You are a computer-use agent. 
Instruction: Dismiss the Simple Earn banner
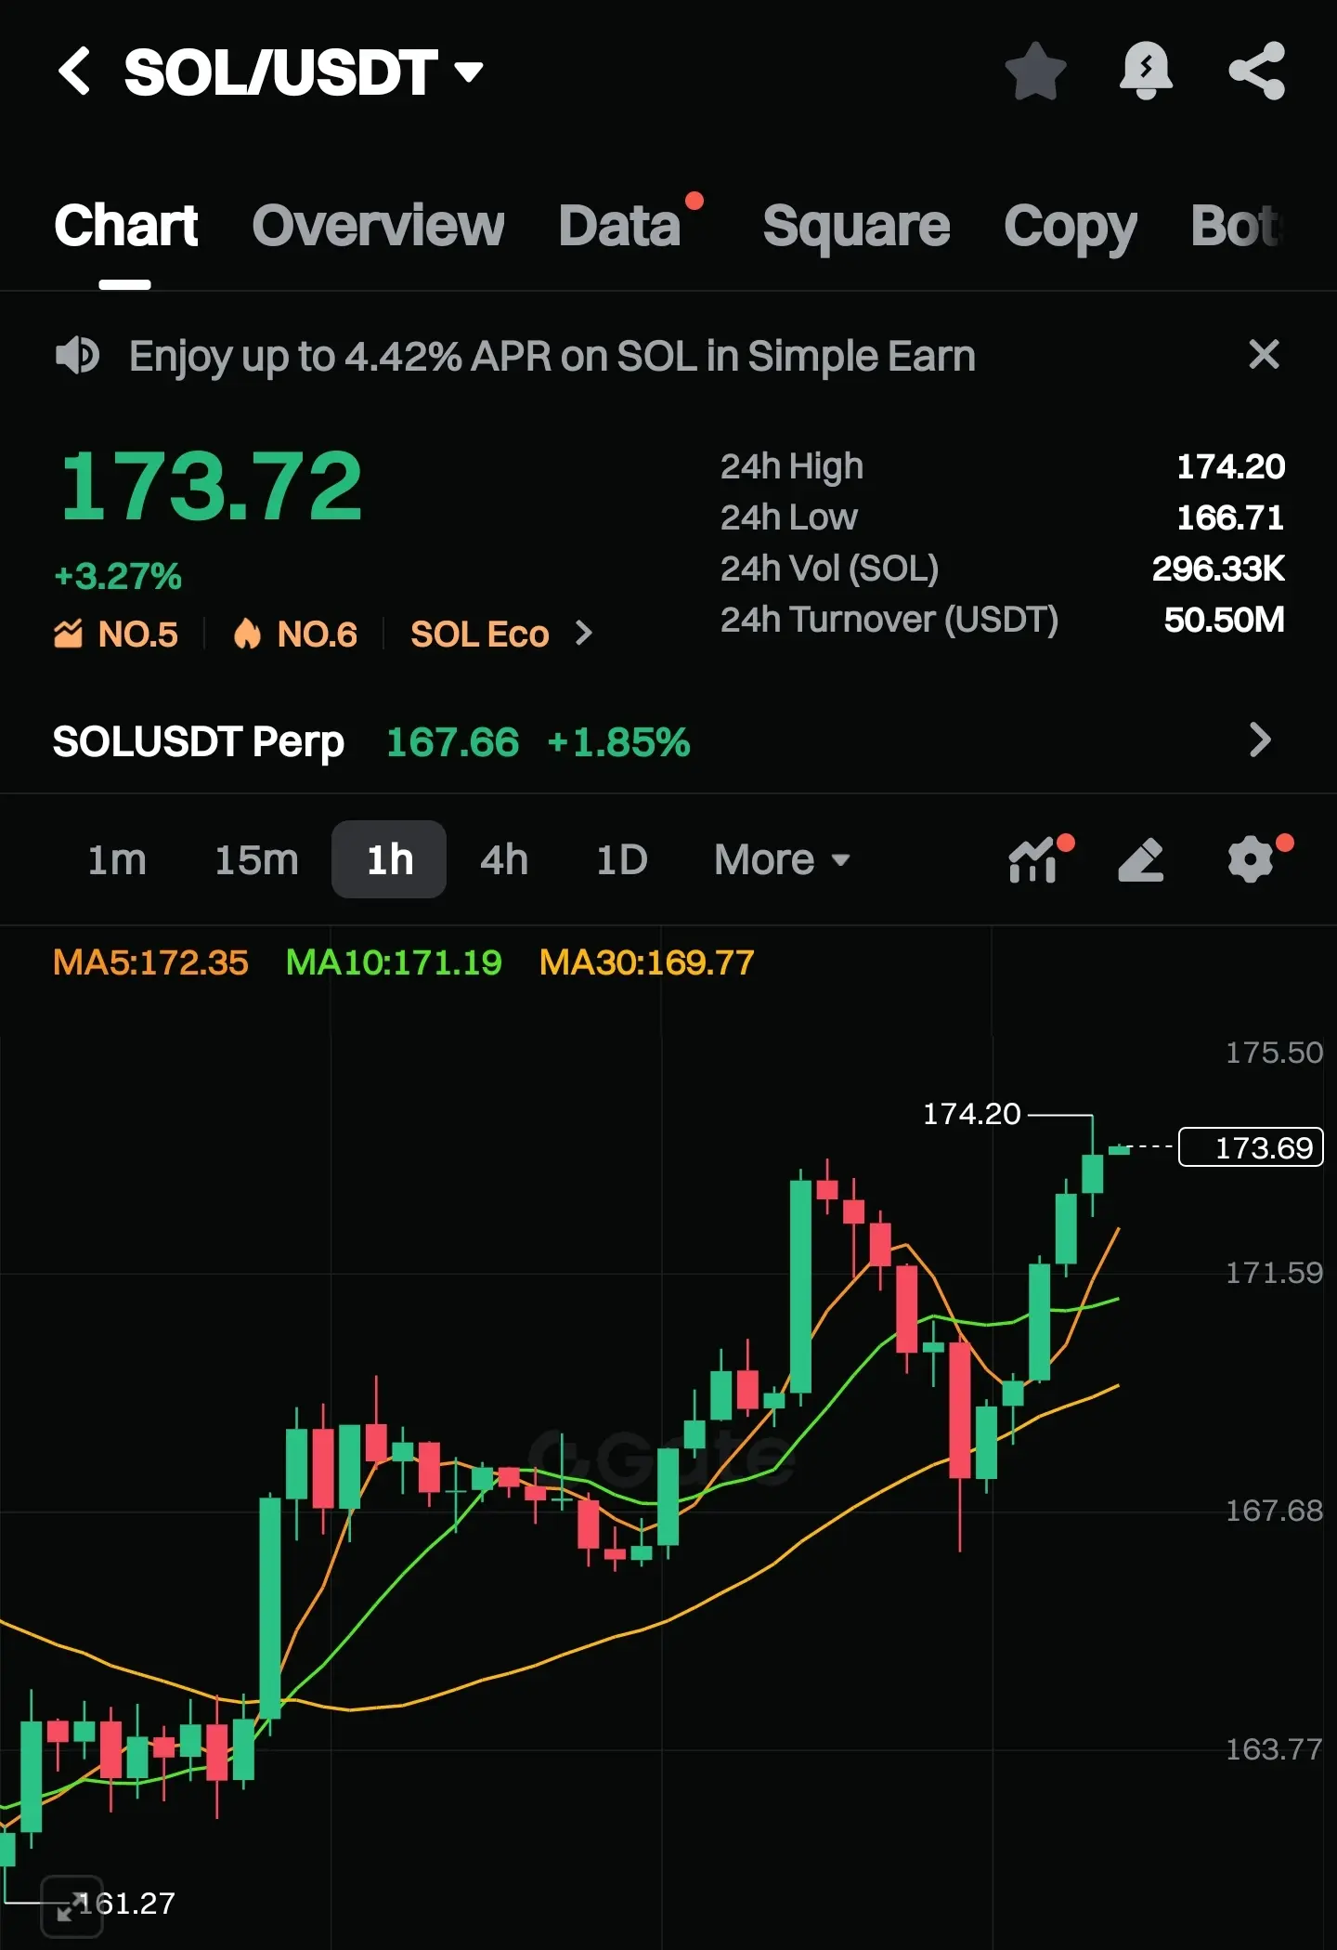[1264, 354]
